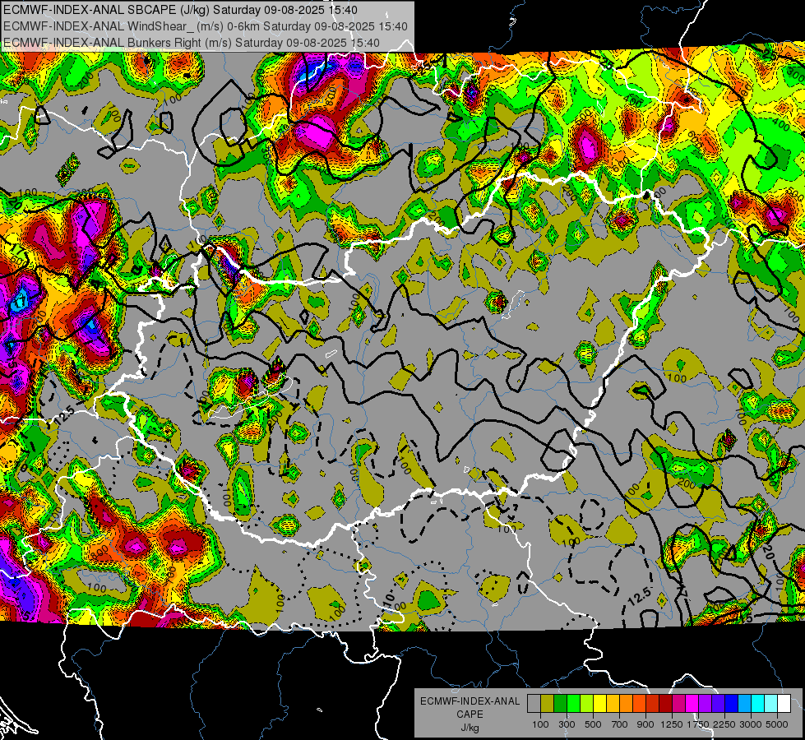
Task: Click the dark maroon legend swatch
Action: [665, 703]
